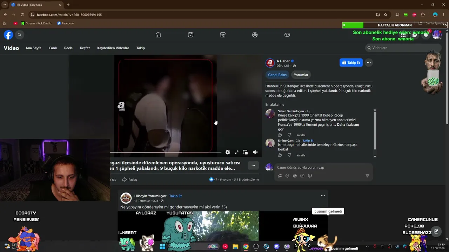
Task: Share the video with Paylaş
Action: point(129,180)
